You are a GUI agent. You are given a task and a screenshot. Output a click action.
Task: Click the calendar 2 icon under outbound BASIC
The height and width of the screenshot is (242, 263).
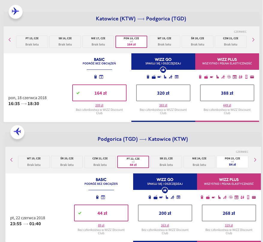point(101,77)
